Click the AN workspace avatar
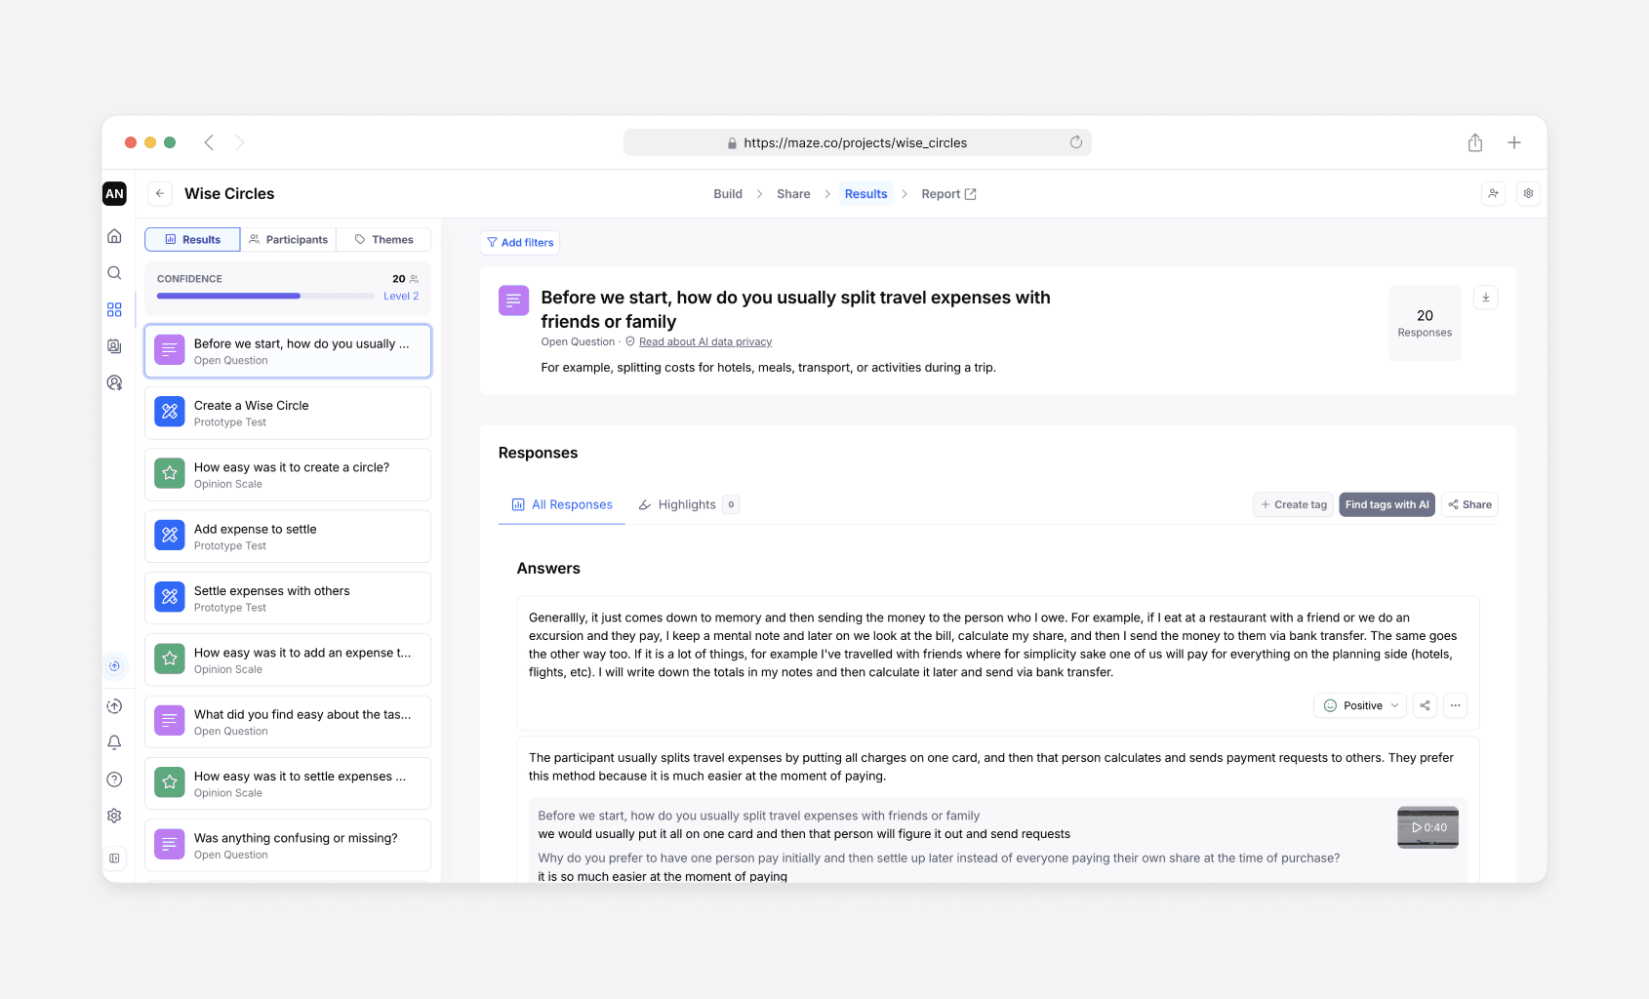 pos(114,193)
